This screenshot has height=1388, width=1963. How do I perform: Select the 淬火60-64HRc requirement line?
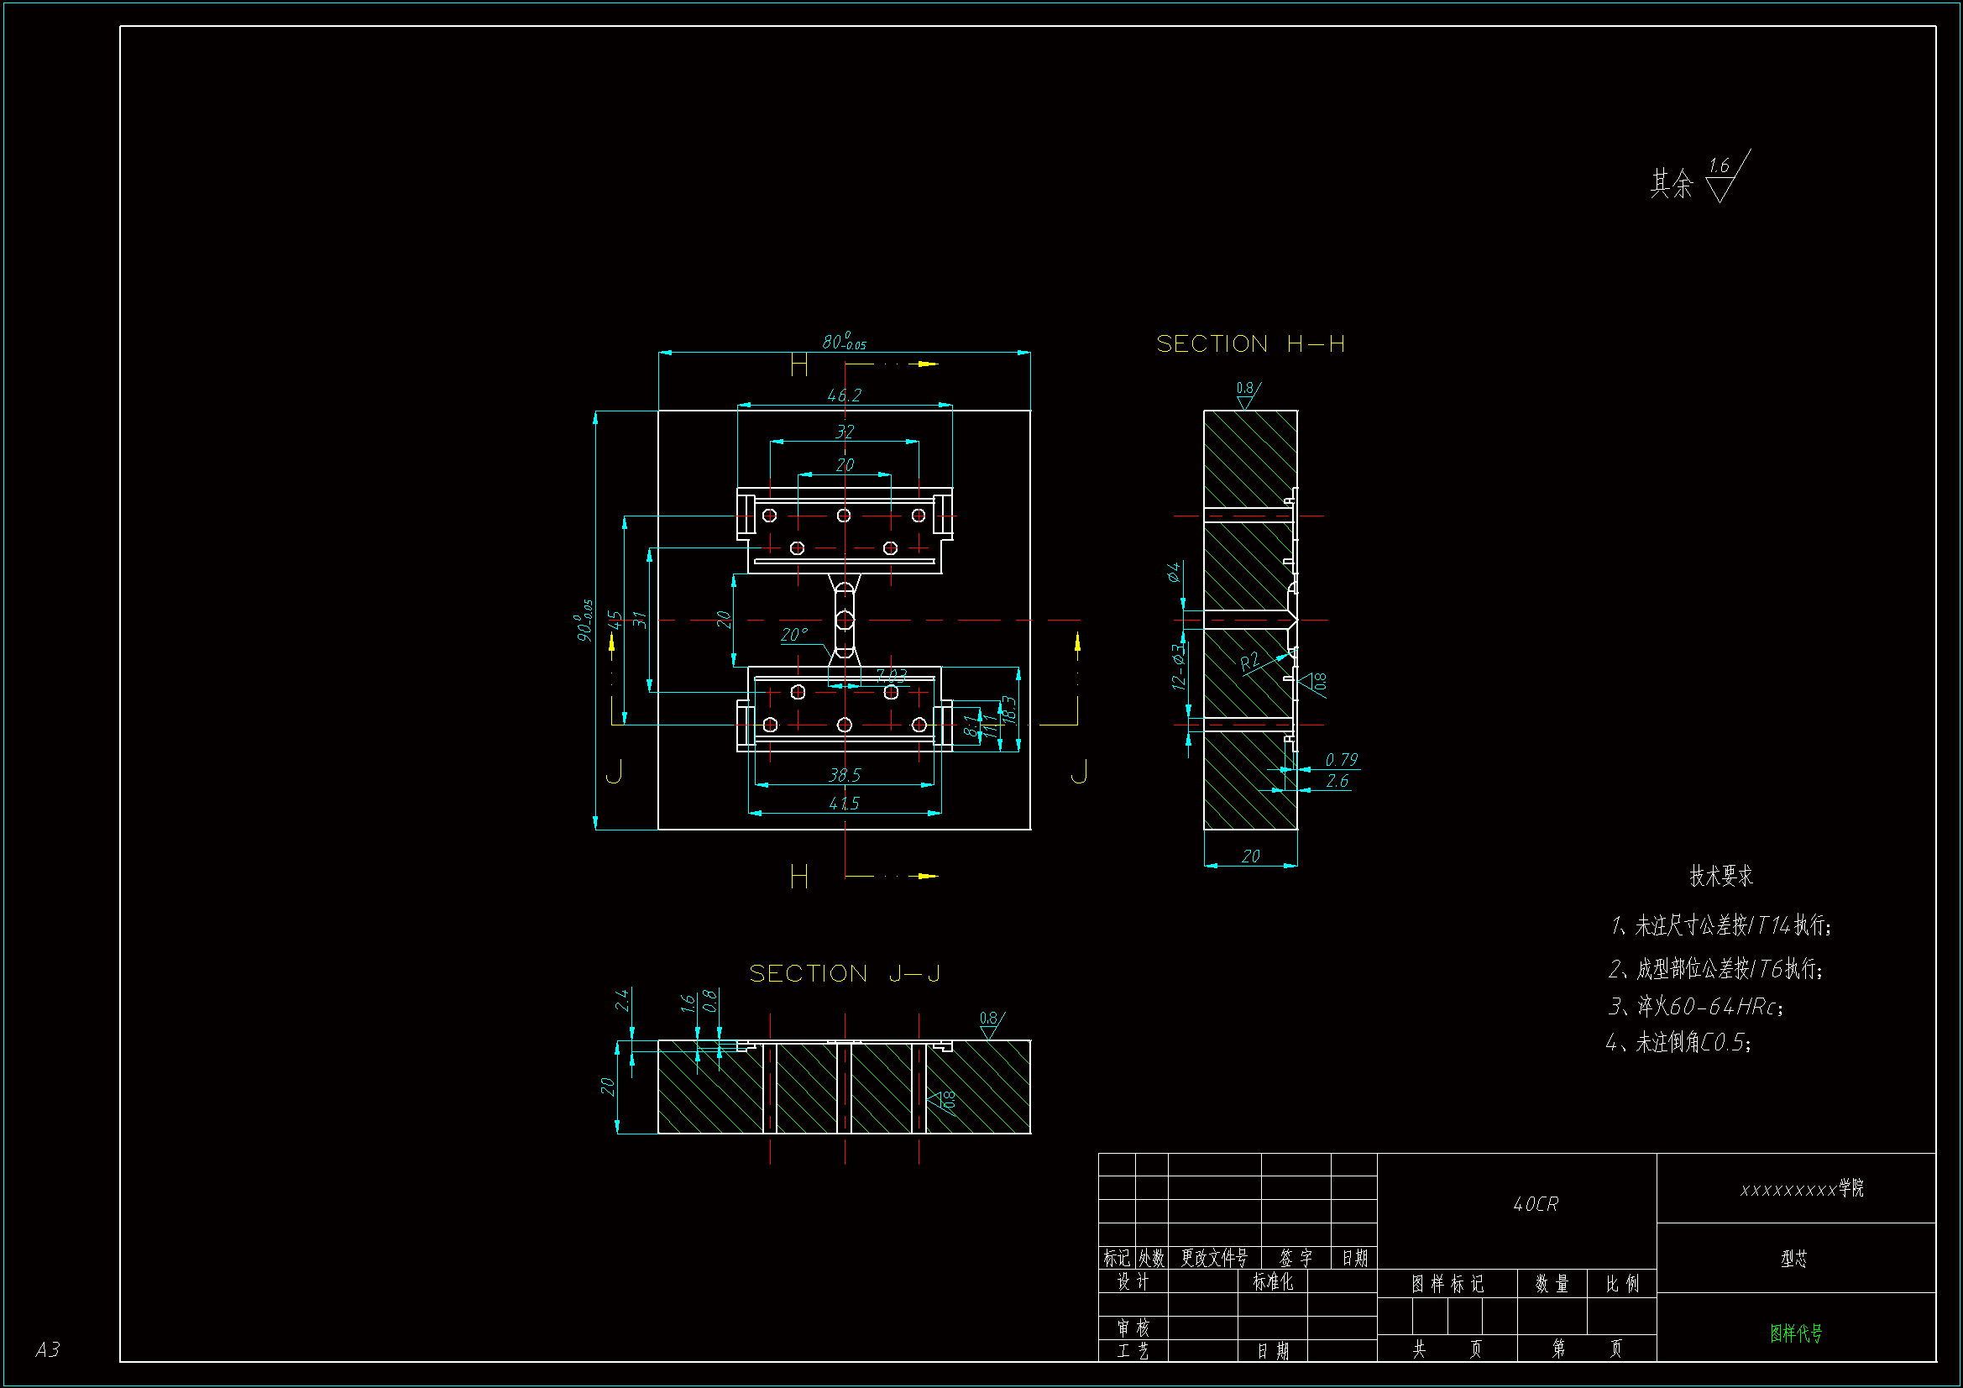[1696, 1007]
